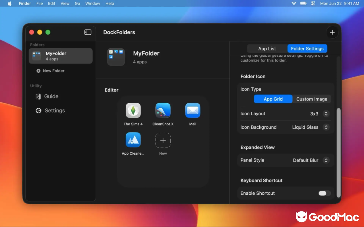
Task: Click the settings panel vertical scrollbar
Action: (338, 153)
